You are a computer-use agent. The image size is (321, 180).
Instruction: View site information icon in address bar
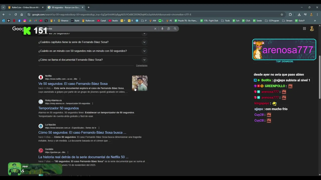point(29,14)
